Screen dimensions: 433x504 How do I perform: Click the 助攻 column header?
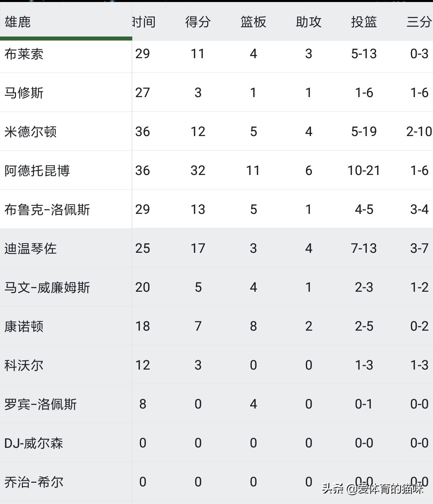[308, 22]
